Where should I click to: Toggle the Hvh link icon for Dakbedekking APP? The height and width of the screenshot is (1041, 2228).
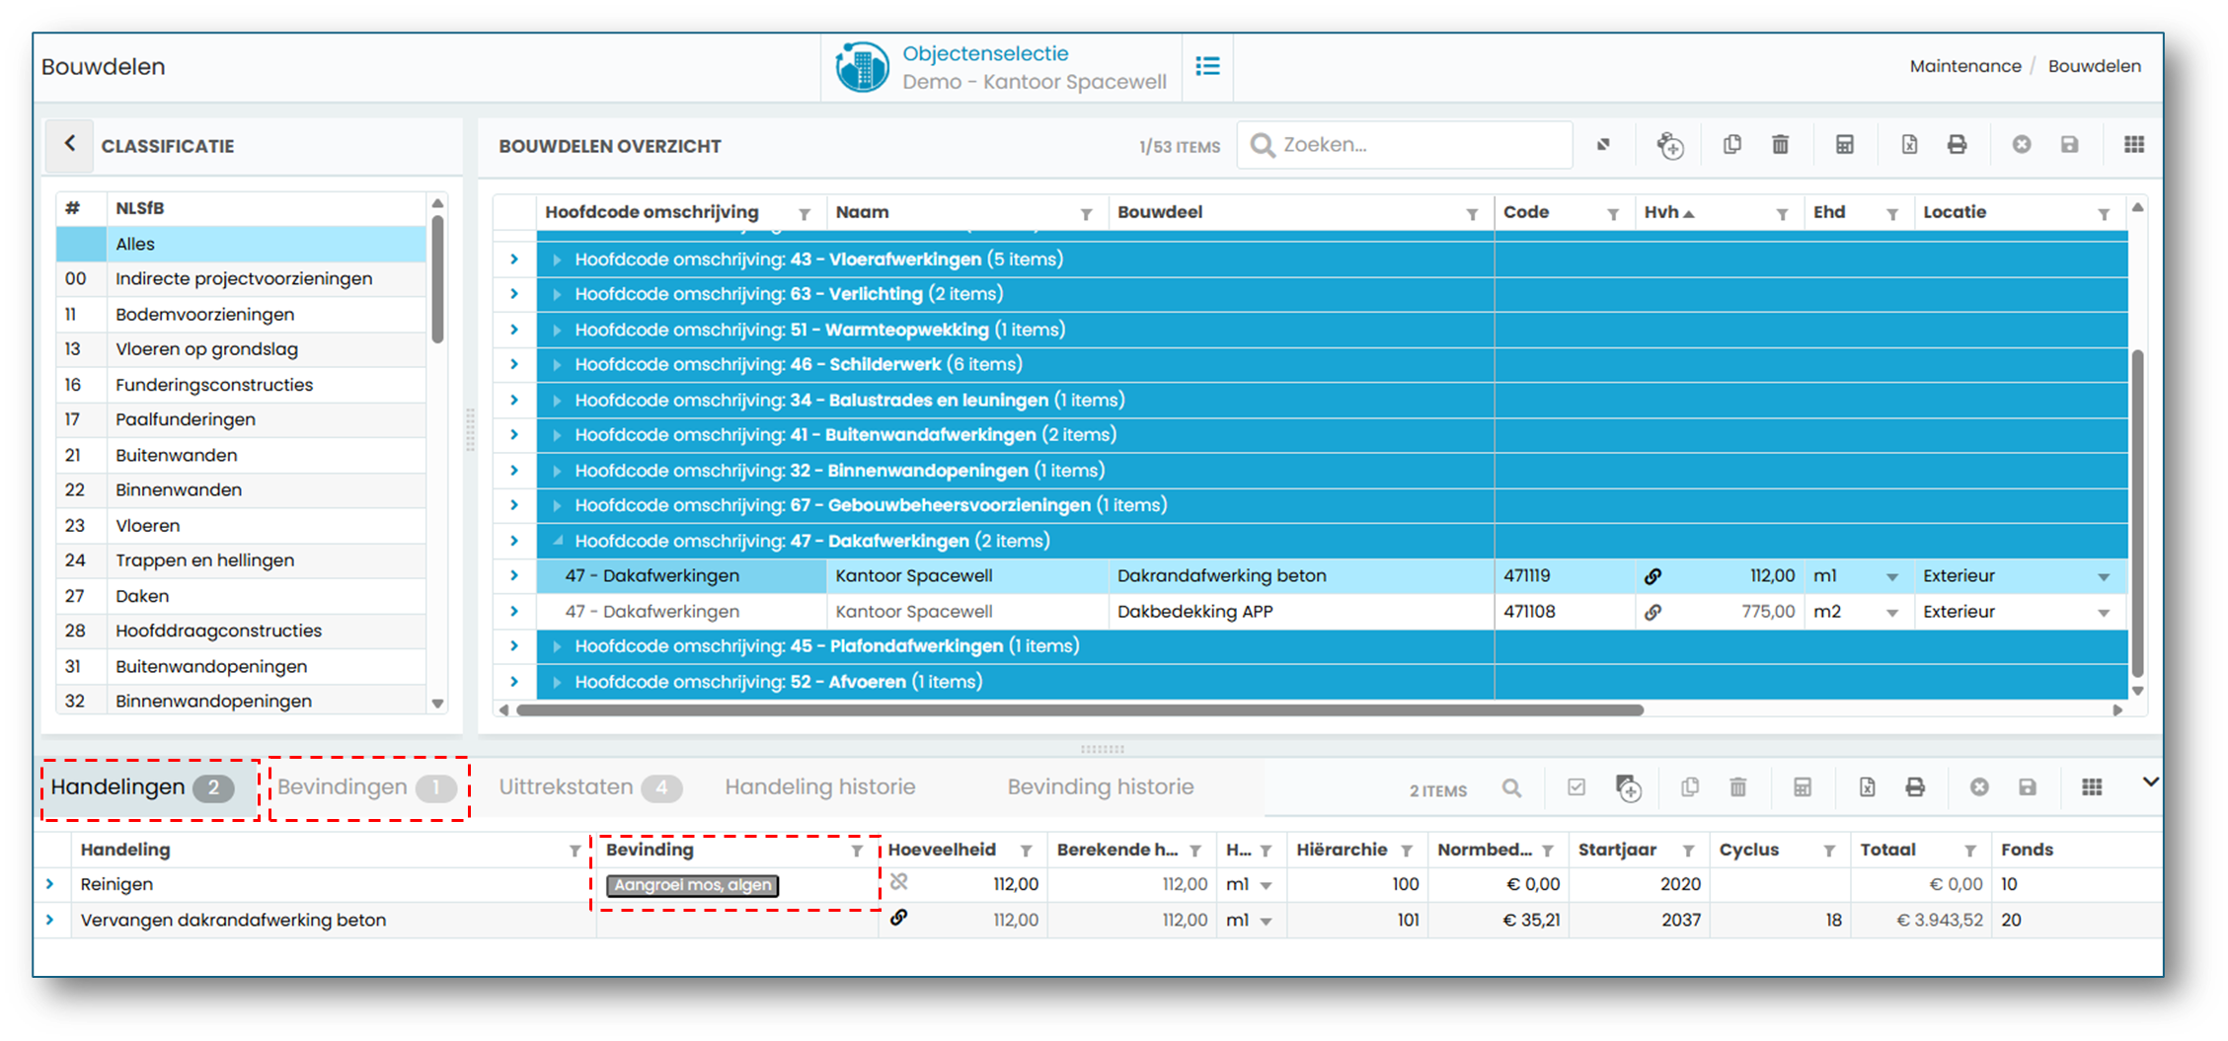(1652, 612)
